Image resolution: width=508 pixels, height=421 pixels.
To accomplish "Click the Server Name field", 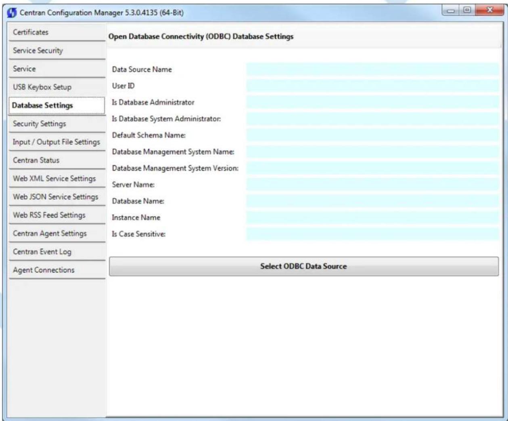I will coord(372,185).
